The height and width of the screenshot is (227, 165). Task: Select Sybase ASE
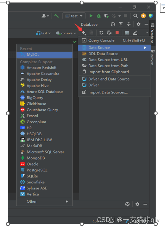(45, 188)
